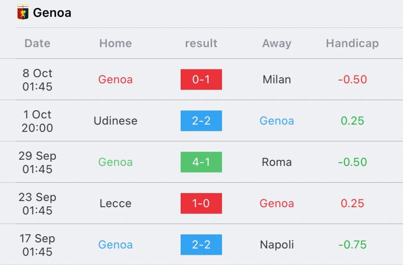The image size is (403, 265).
Task: Click the Genoa club crest icon
Action: [23, 12]
